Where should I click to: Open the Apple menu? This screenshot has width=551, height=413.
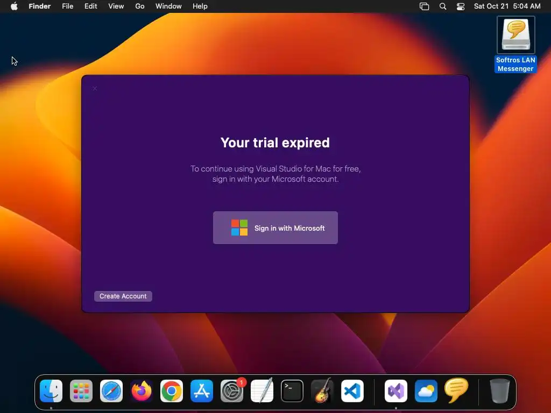(x=14, y=6)
